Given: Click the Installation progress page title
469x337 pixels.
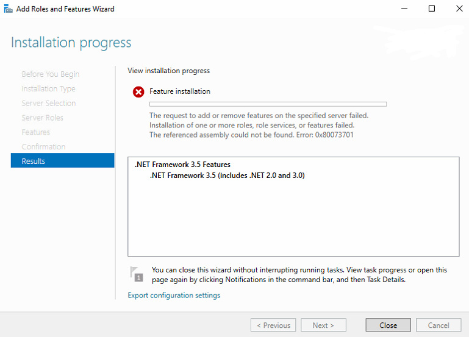Looking at the screenshot, I should tap(71, 43).
